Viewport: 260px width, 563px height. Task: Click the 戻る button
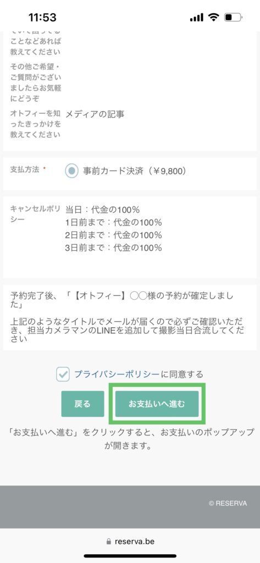tap(82, 404)
